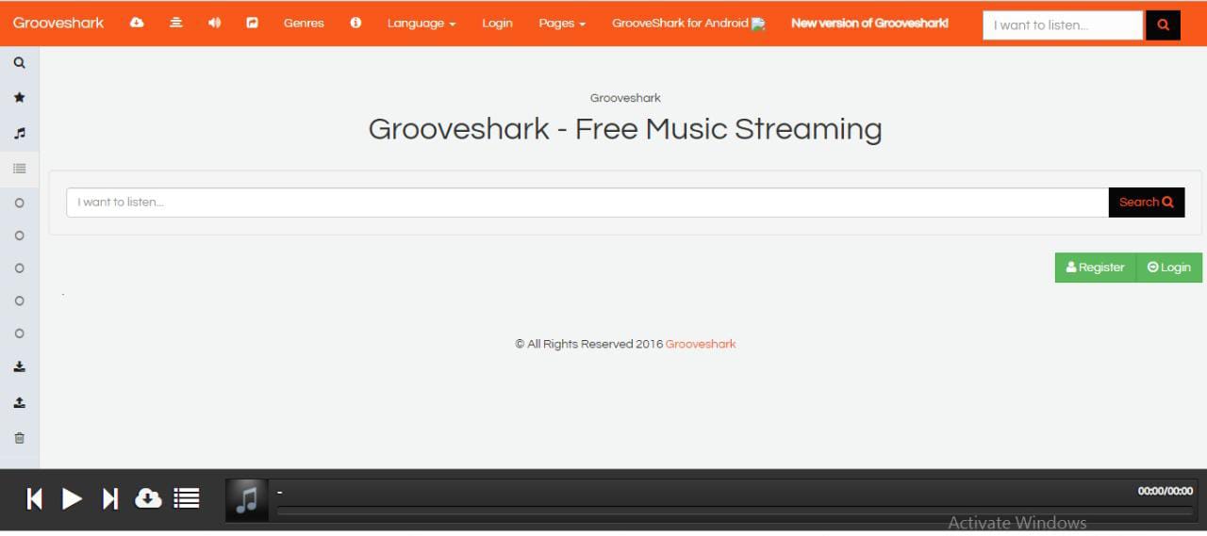This screenshot has height=536, width=1207.
Task: Click the magnifier search icon in sidebar
Action: (x=19, y=63)
